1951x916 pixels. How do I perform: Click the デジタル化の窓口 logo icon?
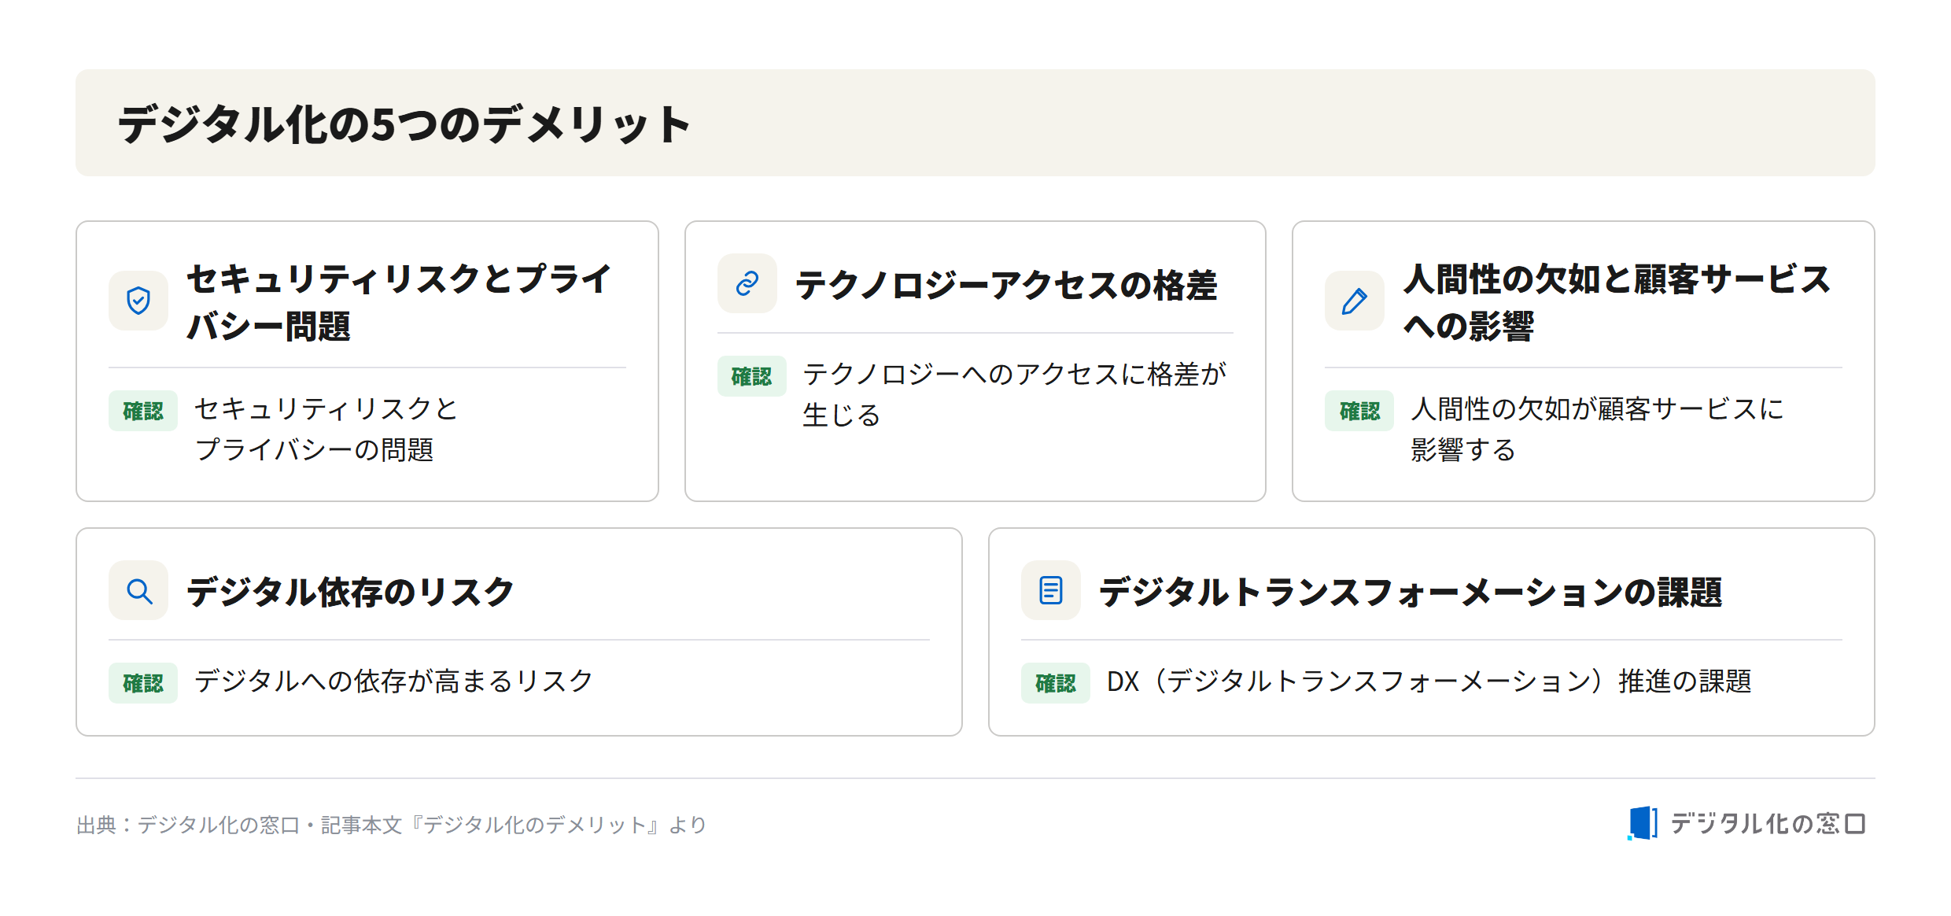pos(1643,823)
